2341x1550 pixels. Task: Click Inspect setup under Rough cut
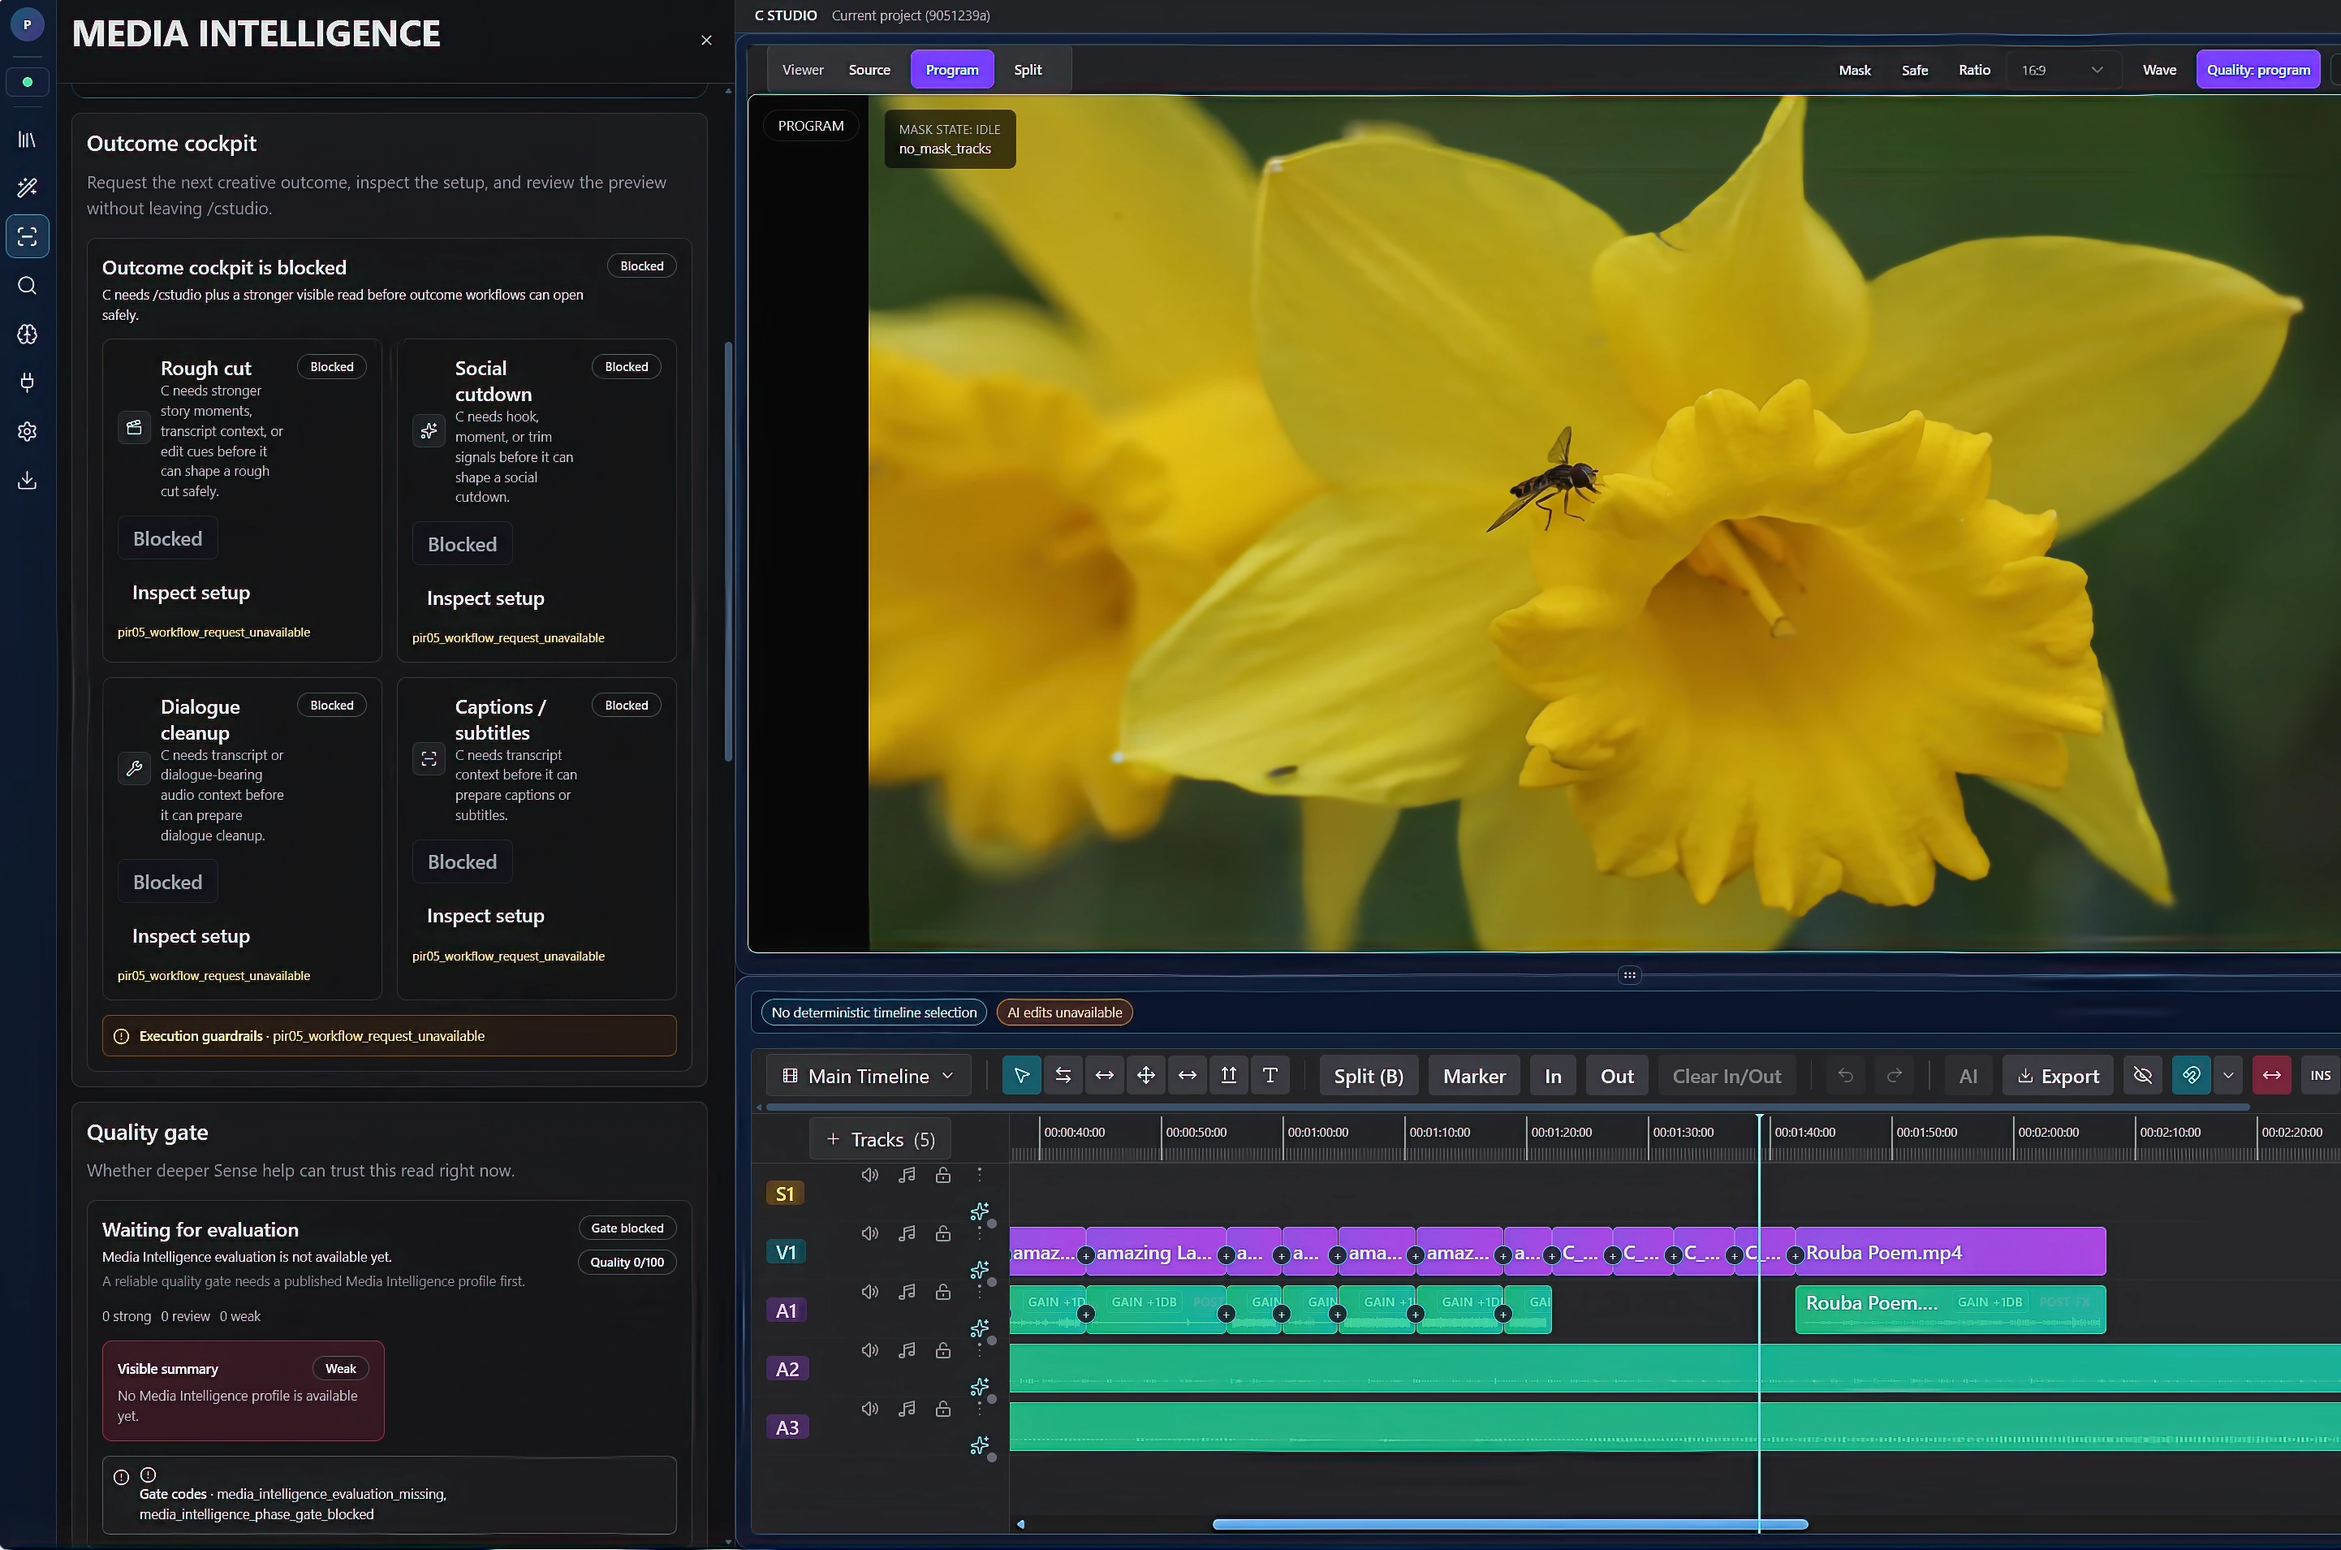click(191, 592)
